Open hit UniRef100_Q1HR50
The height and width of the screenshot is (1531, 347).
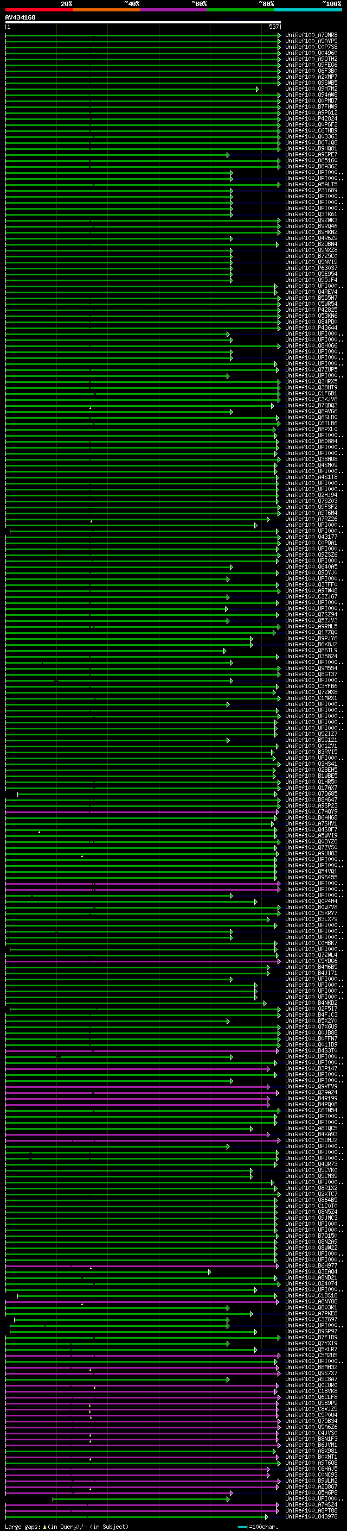(x=311, y=782)
